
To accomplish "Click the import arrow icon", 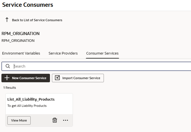I will click(x=57, y=78).
